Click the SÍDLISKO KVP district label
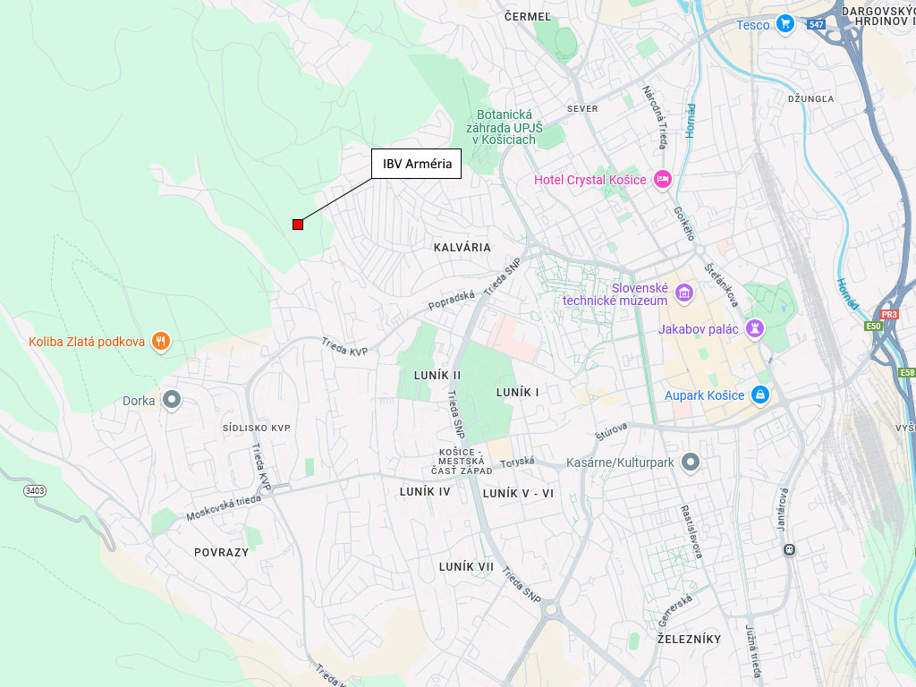916x687 pixels. click(257, 428)
